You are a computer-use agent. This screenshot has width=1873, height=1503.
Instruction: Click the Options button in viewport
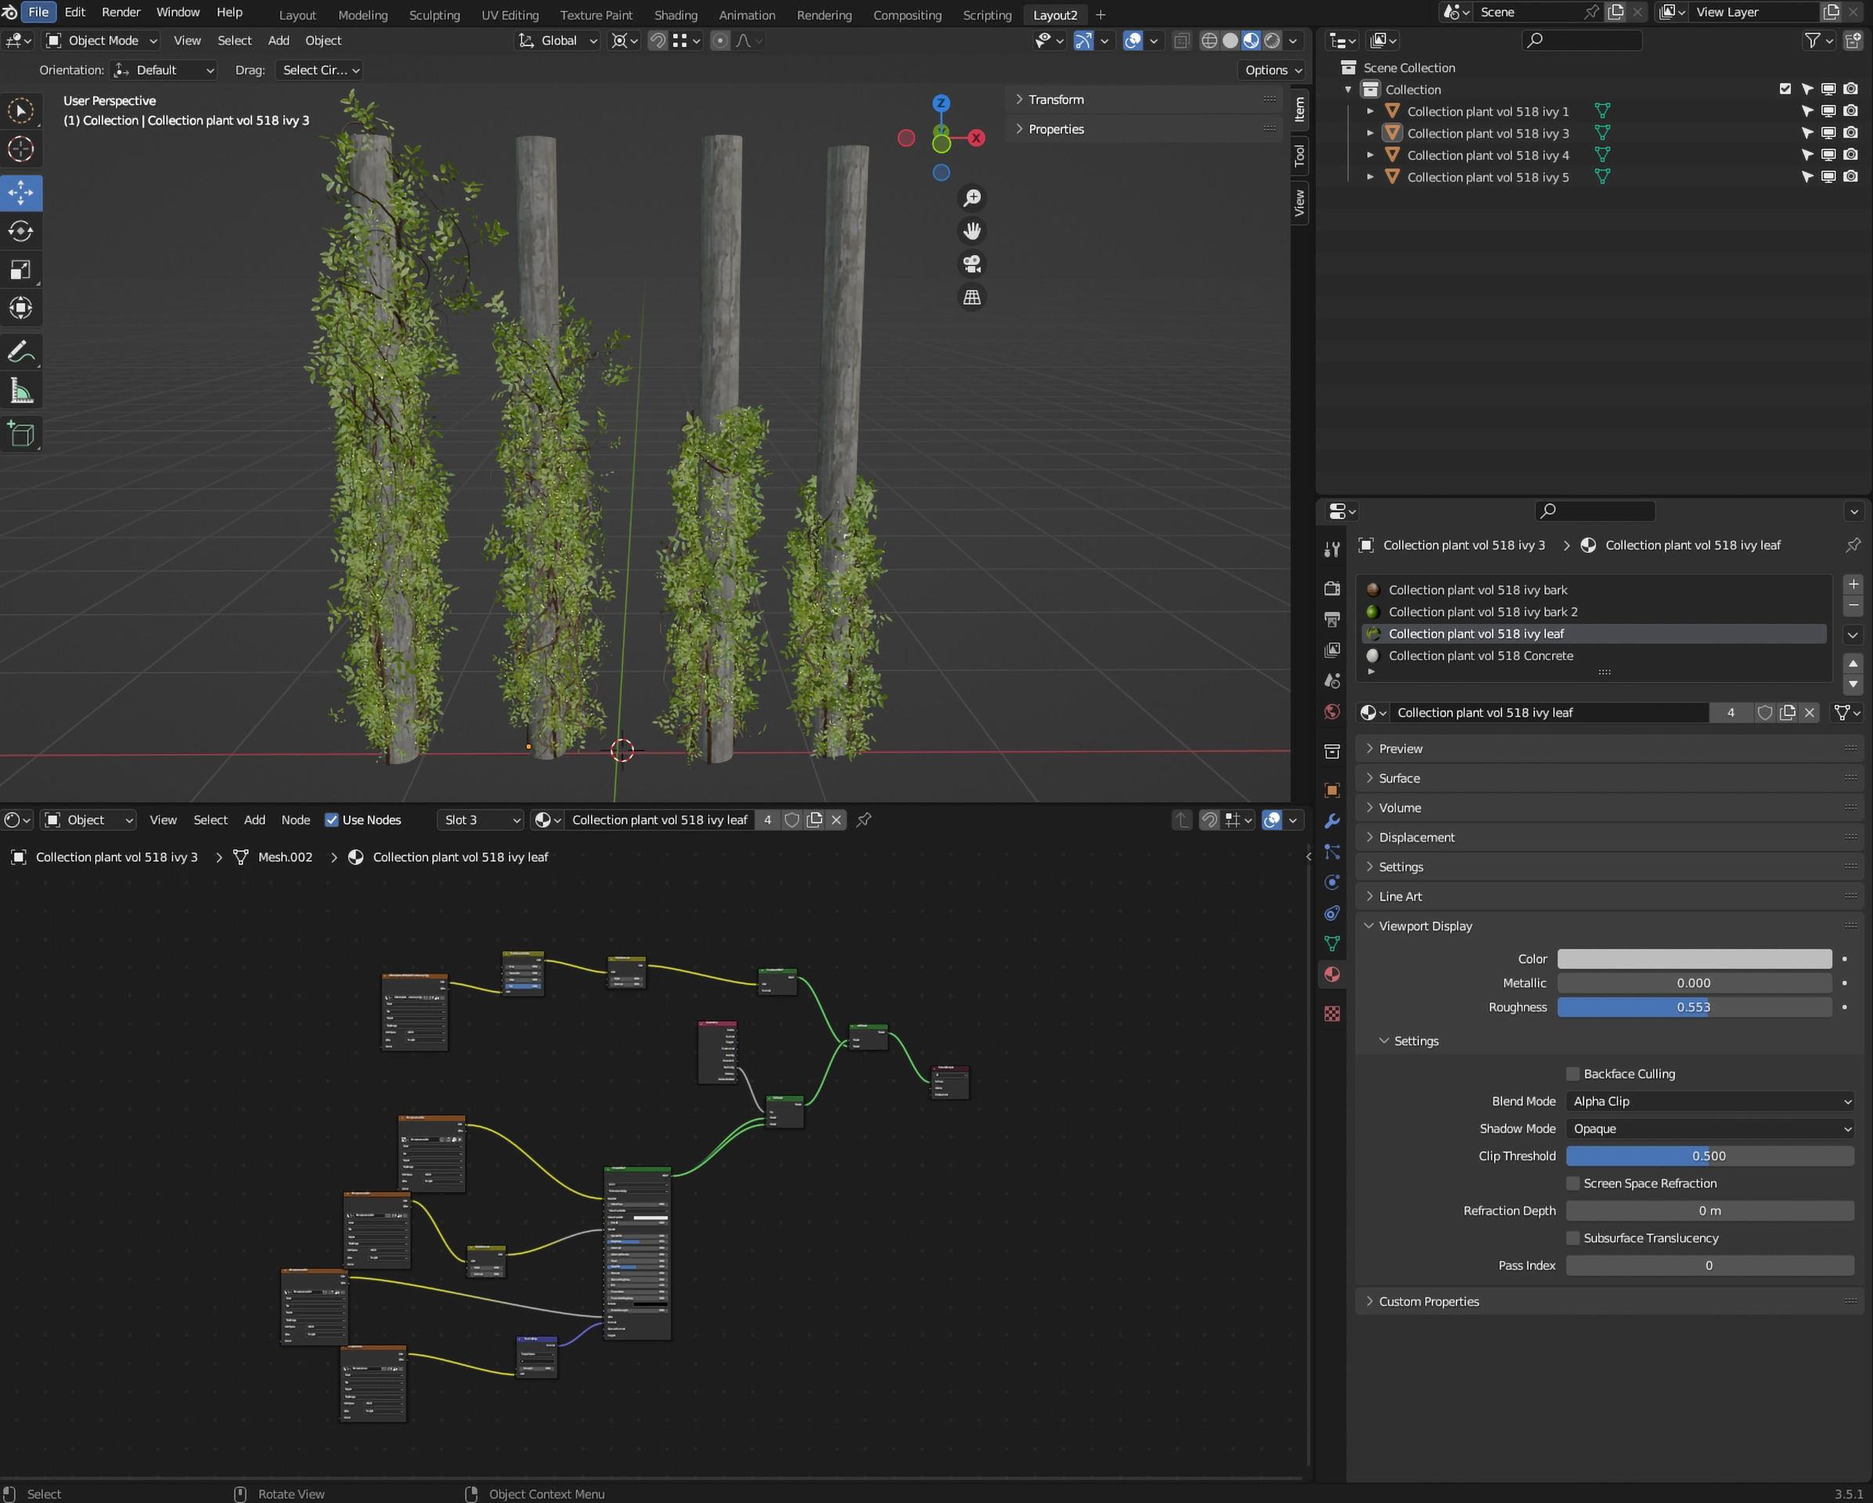click(x=1273, y=70)
